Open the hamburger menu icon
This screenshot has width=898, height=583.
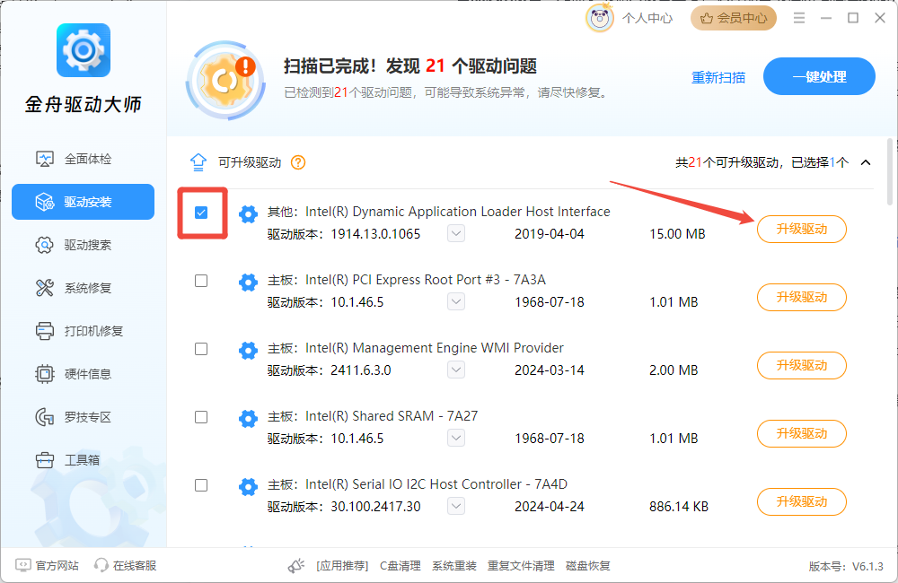799,18
